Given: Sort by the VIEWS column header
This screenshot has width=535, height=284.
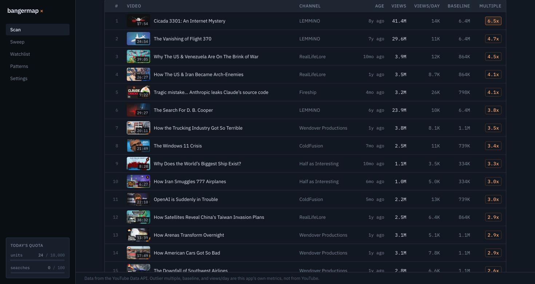Looking at the screenshot, I should point(399,6).
